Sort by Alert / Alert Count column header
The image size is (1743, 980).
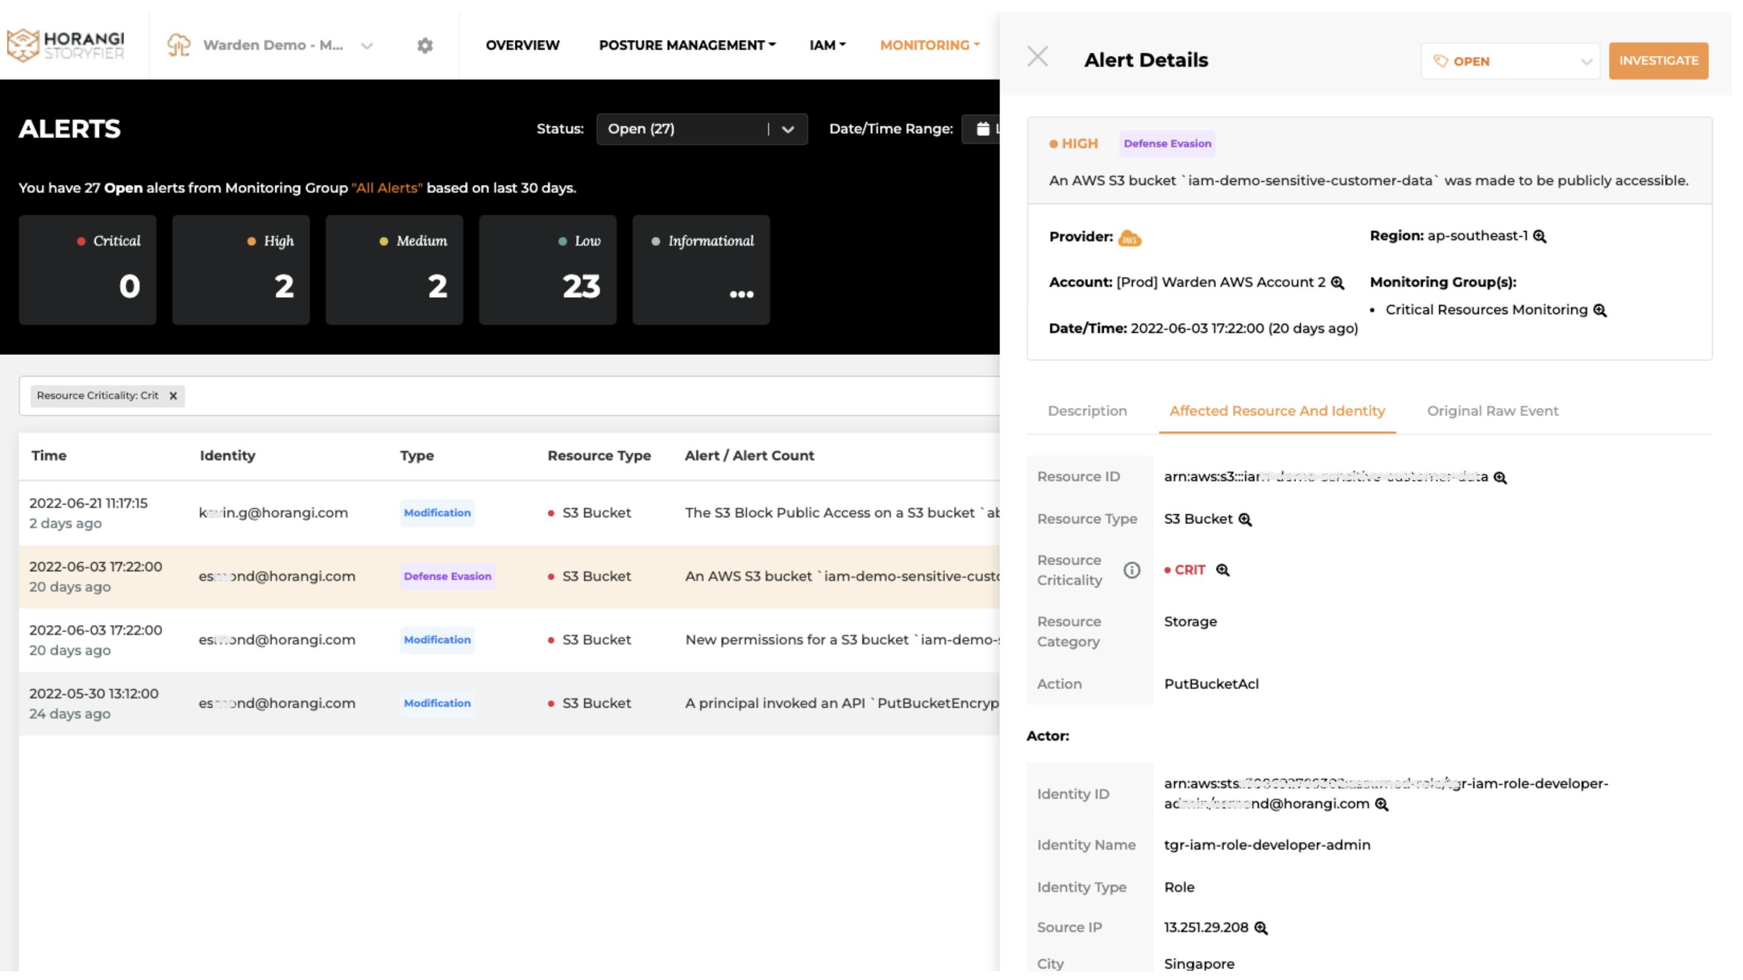tap(749, 455)
